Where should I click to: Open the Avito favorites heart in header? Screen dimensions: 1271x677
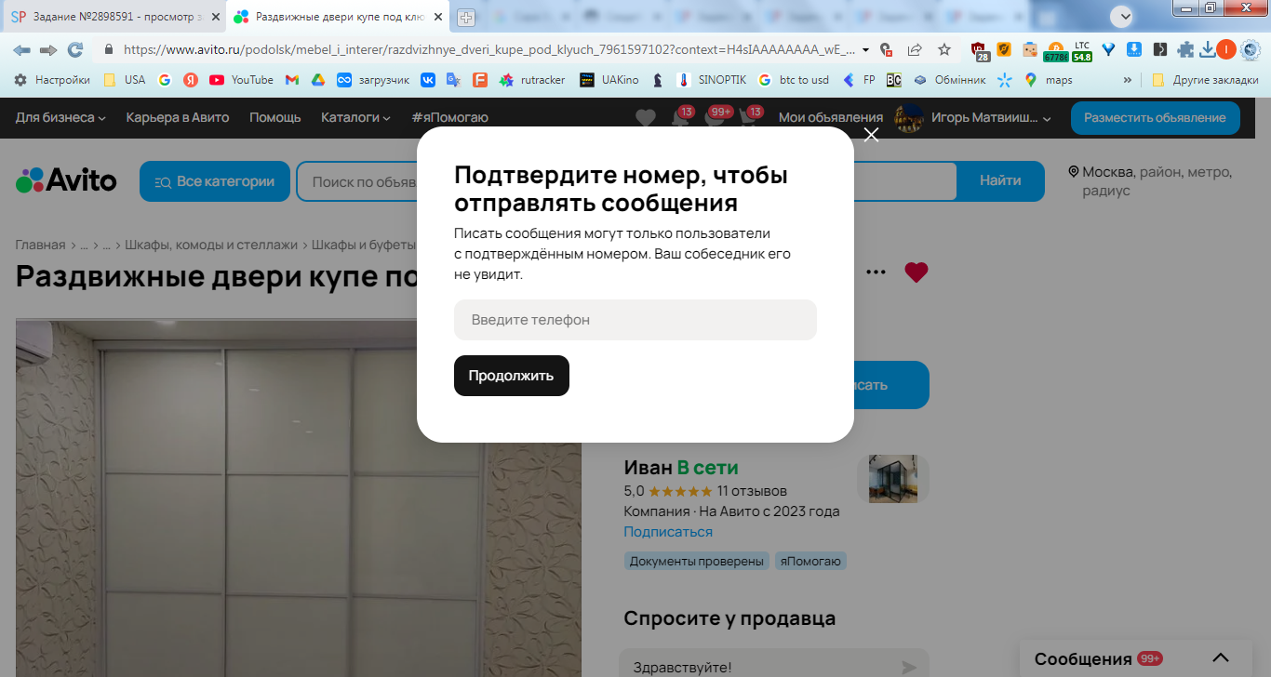click(x=646, y=118)
